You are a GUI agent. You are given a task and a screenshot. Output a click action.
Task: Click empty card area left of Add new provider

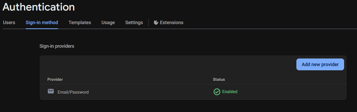pyautogui.click(x=168, y=64)
